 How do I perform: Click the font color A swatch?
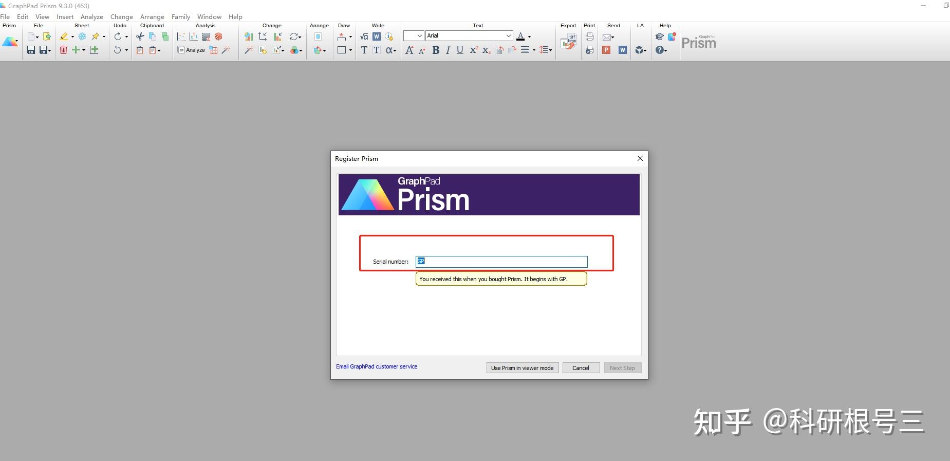(520, 36)
